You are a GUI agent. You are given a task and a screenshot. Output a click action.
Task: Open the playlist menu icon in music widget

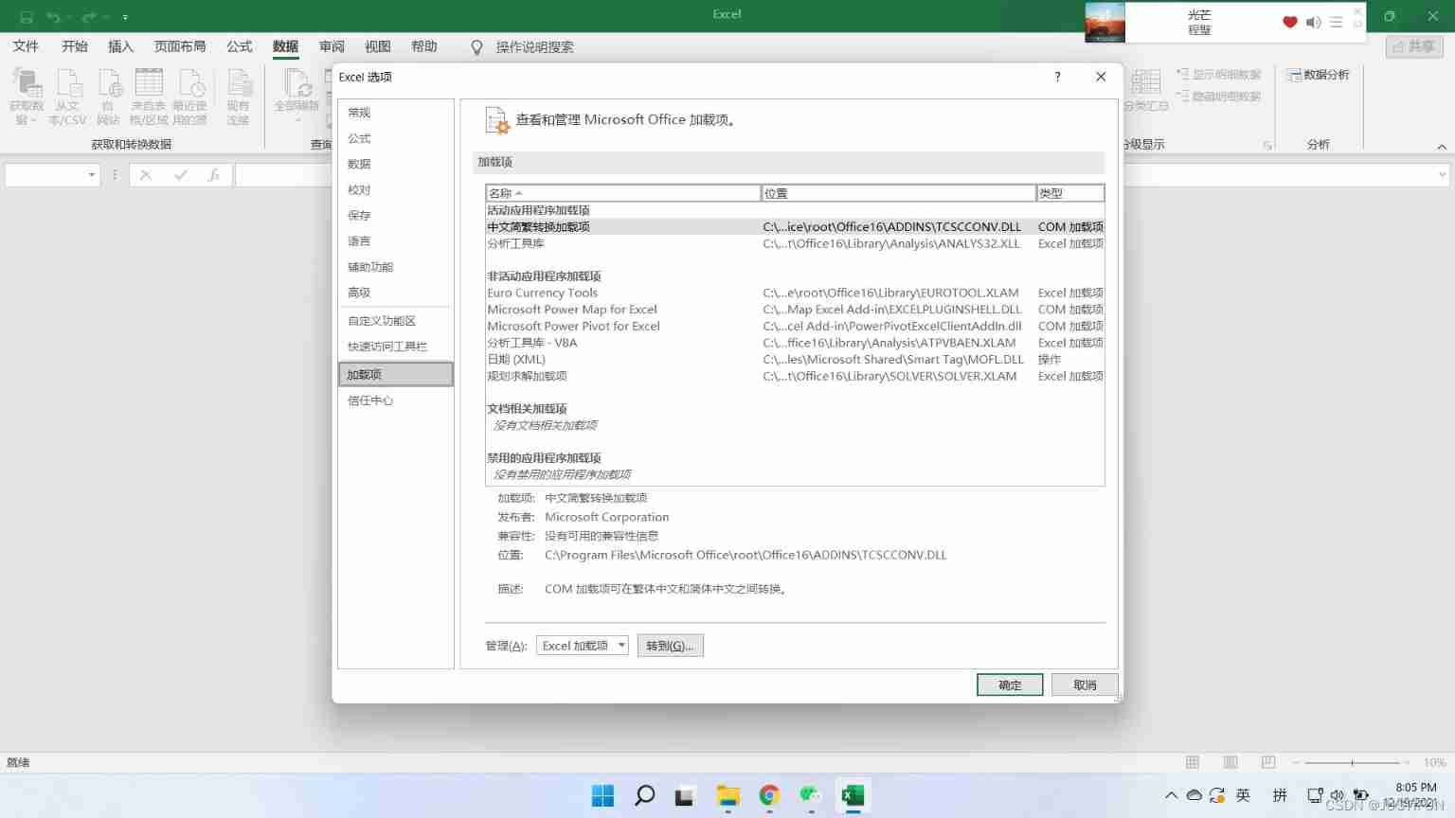coord(1336,22)
